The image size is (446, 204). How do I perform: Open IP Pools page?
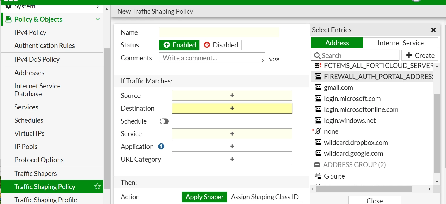pyautogui.click(x=26, y=147)
